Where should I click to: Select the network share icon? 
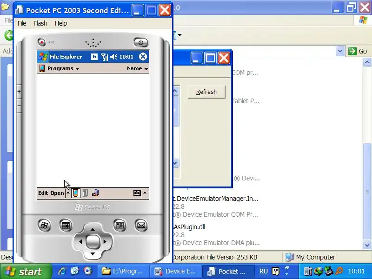95,193
